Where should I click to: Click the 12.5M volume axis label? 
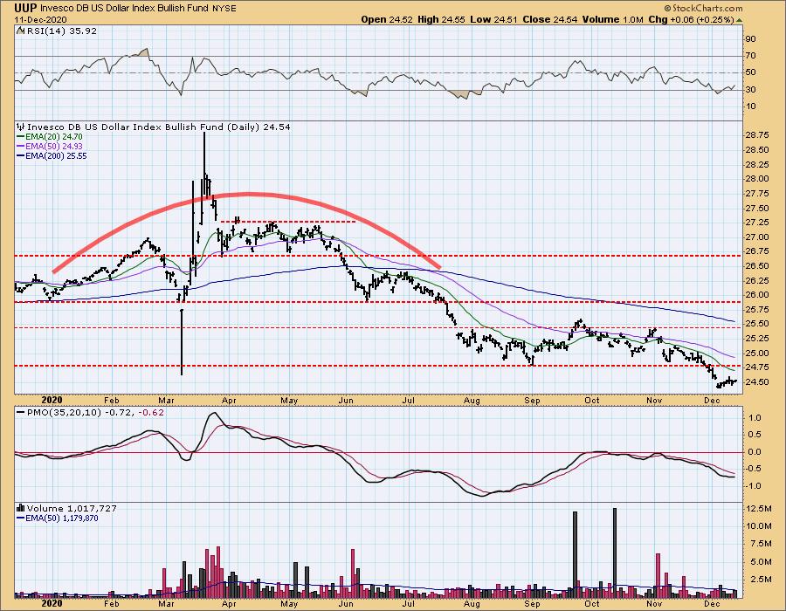[x=758, y=509]
